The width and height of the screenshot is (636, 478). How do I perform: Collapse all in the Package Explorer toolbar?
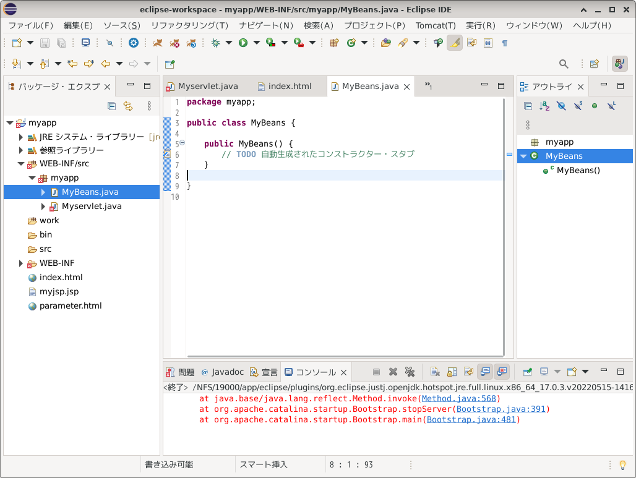[111, 106]
